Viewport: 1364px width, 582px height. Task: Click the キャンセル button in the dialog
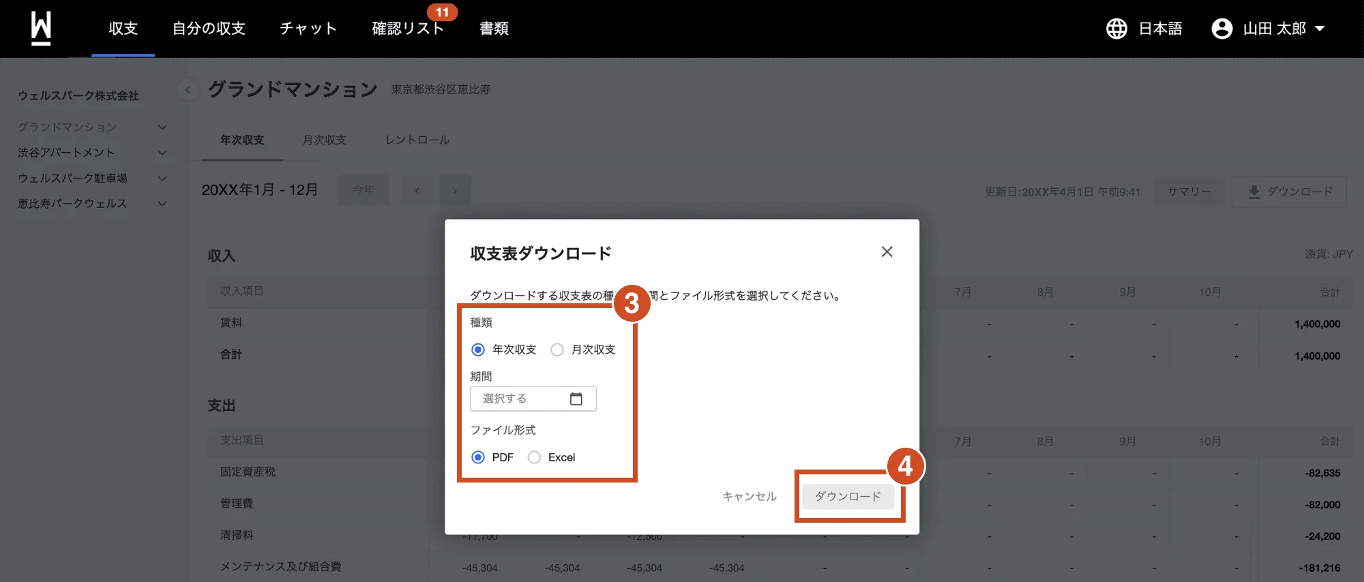pos(750,497)
